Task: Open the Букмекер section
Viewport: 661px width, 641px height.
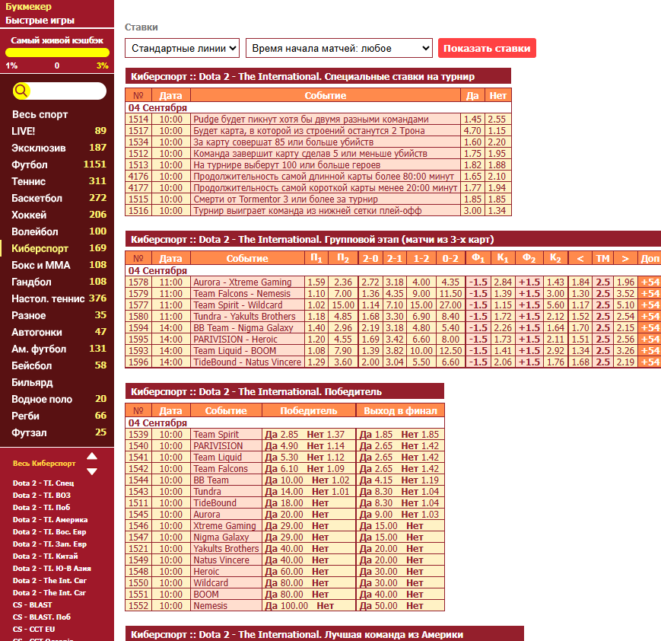Action: (x=28, y=7)
